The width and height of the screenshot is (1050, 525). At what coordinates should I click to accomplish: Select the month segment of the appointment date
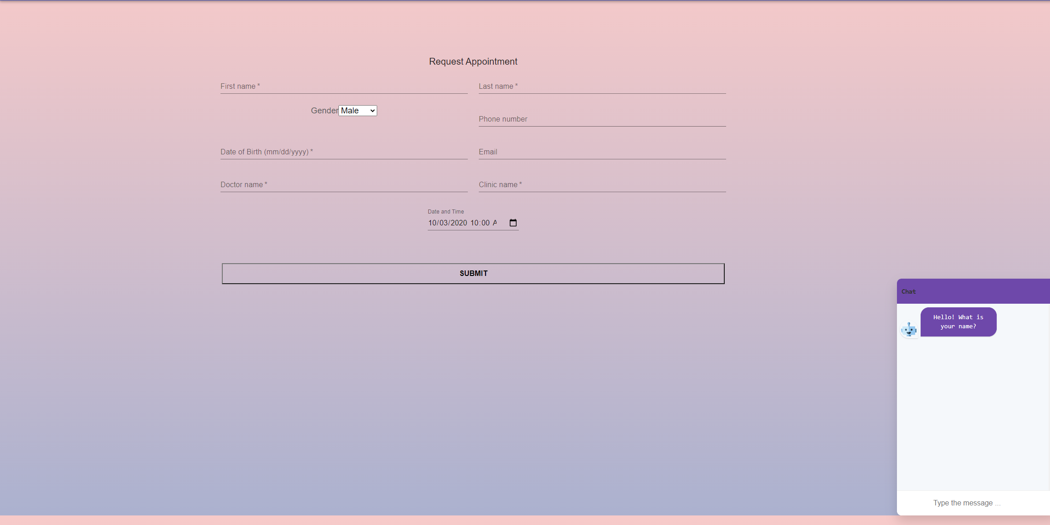(432, 223)
